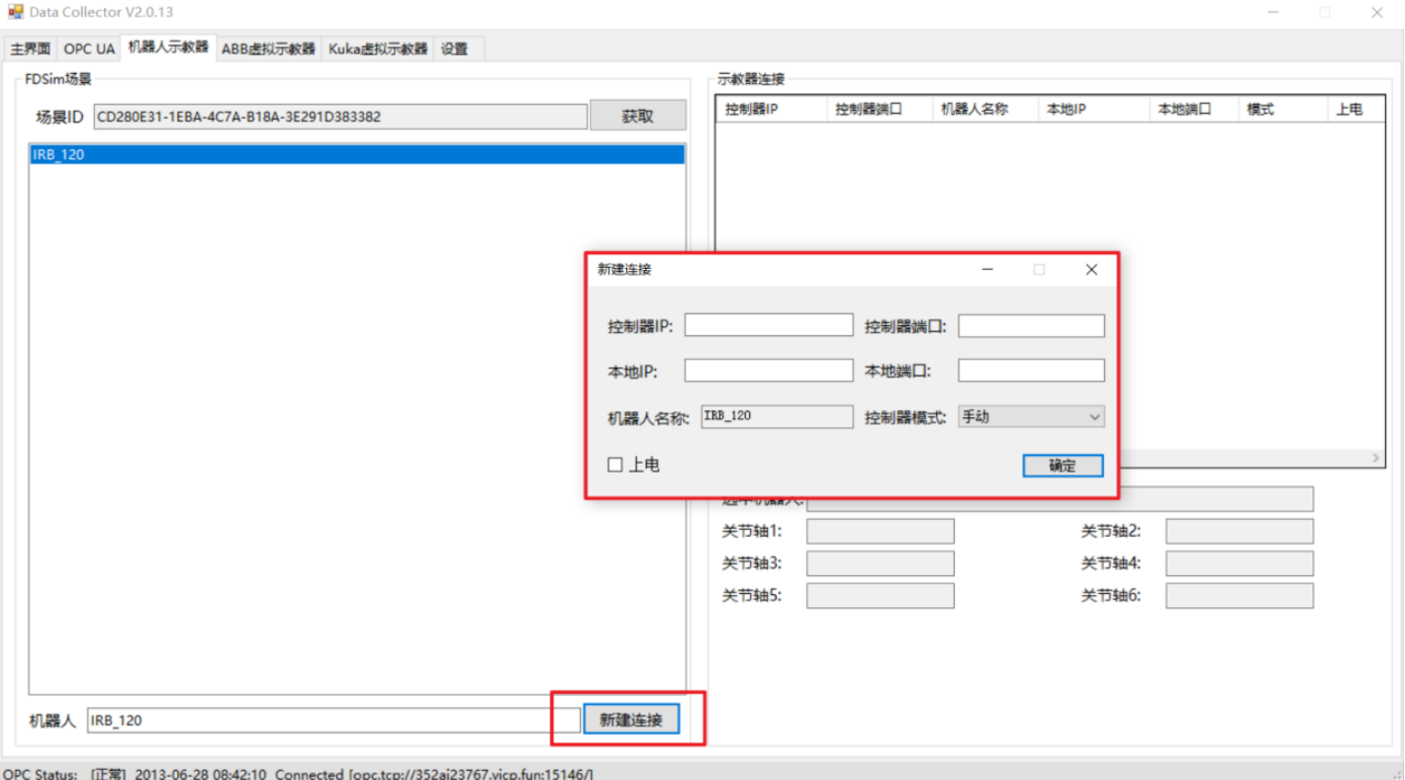The height and width of the screenshot is (780, 1405).
Task: Switch to ABB虚拟示教器 tab
Action: 268,48
